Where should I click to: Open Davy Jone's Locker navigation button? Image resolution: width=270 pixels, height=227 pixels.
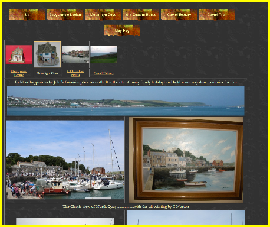tap(65, 15)
